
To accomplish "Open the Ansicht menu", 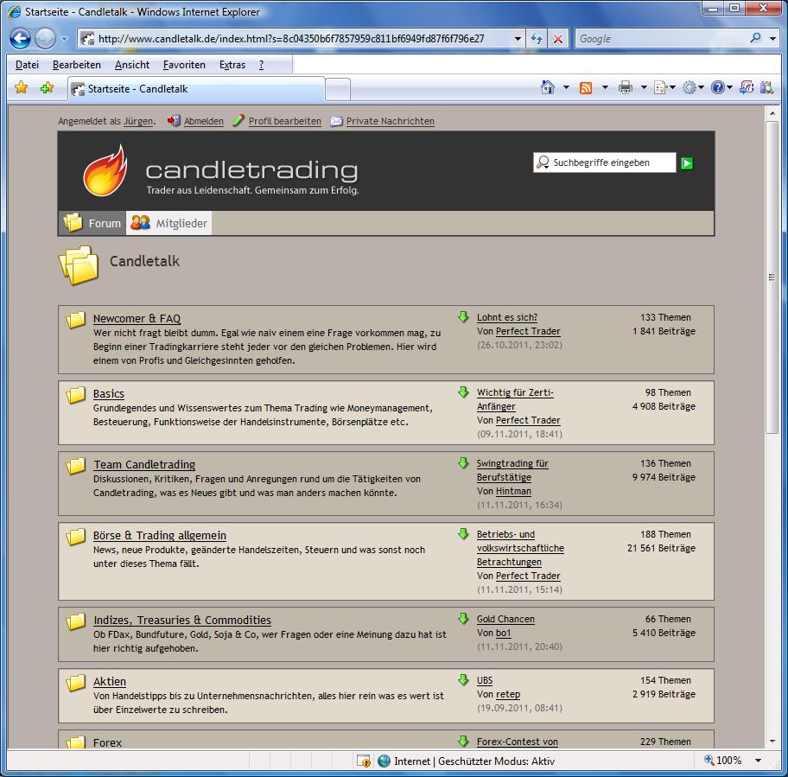I will point(132,65).
